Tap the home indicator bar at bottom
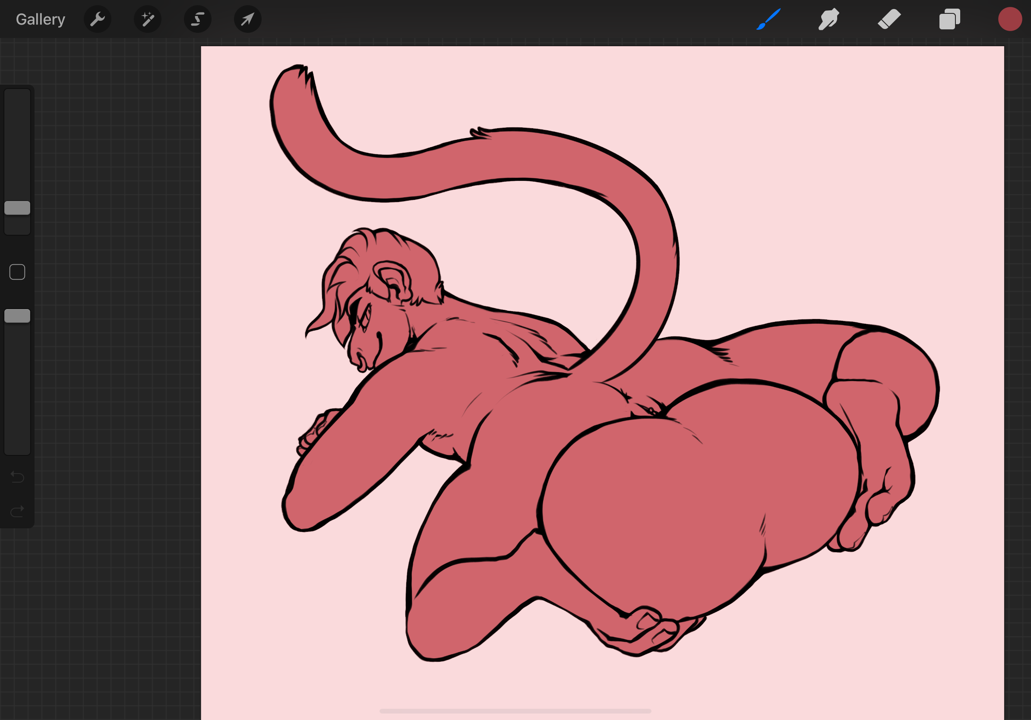 515,711
